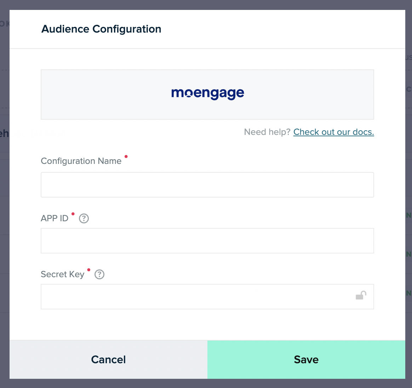Click the Secret Key help question-mark icon
Screen dimensions: 412x388
(99, 274)
